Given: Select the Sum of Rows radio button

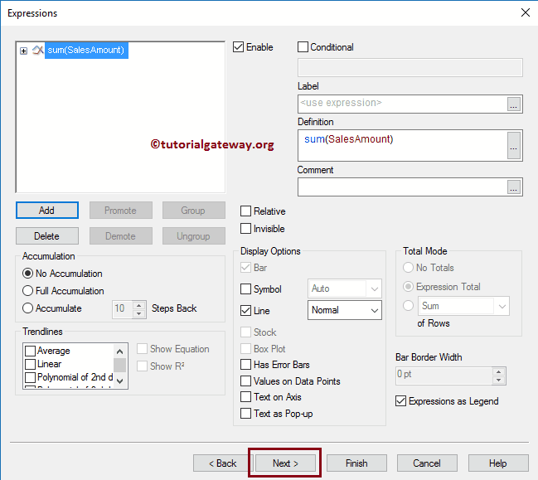Looking at the screenshot, I should coord(408,305).
